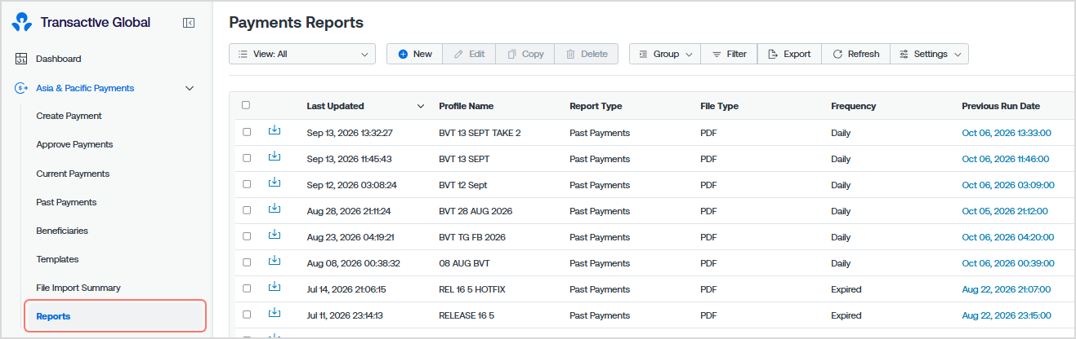
Task: Open run date Aug 22, 2026 23:15:00
Action: [1007, 315]
